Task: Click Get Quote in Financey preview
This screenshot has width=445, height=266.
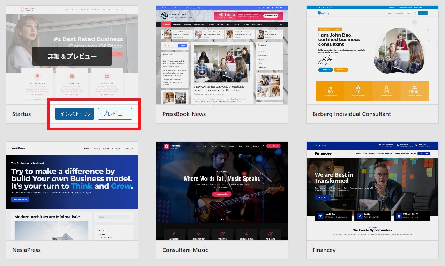Action: pyautogui.click(x=424, y=154)
